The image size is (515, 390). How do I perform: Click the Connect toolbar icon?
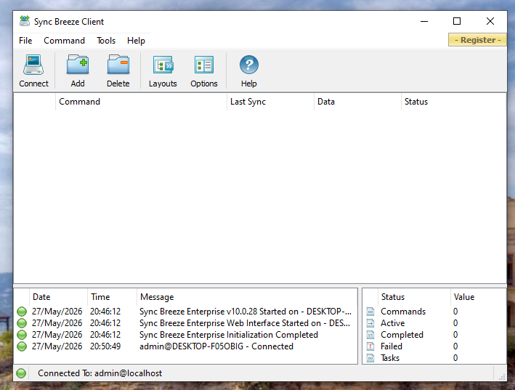(33, 65)
